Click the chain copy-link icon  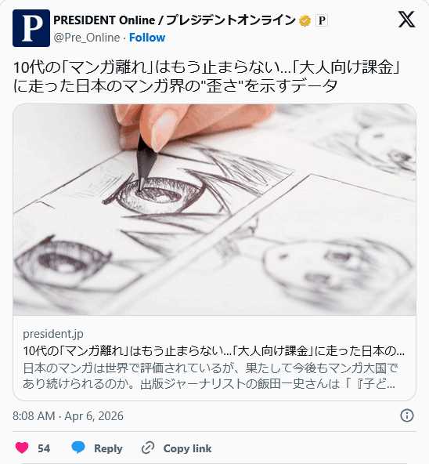(147, 448)
